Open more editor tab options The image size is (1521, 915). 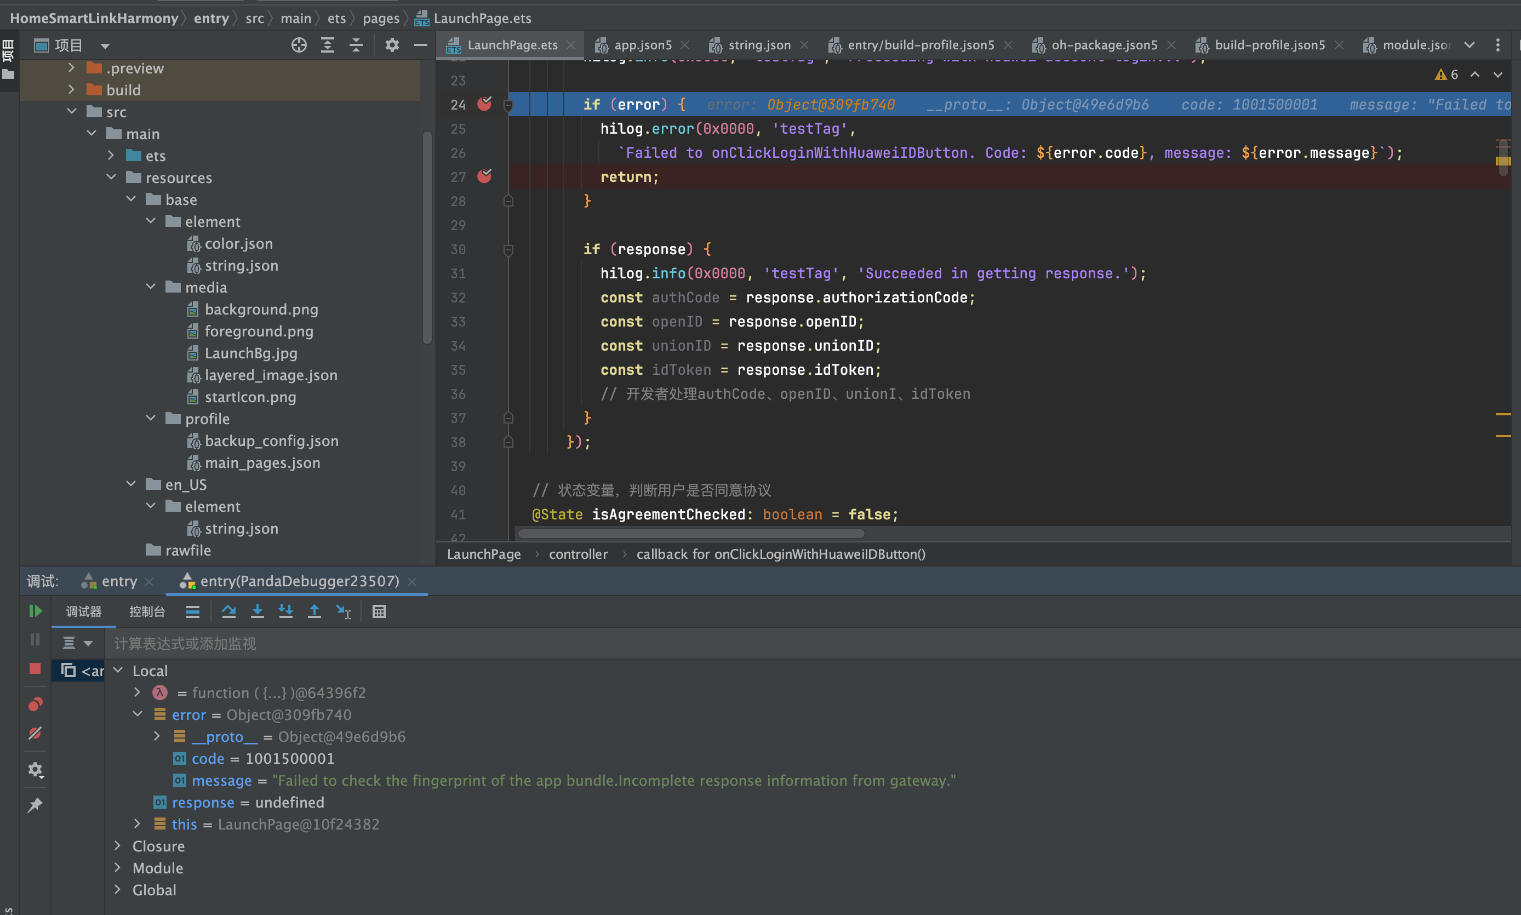coord(1497,45)
